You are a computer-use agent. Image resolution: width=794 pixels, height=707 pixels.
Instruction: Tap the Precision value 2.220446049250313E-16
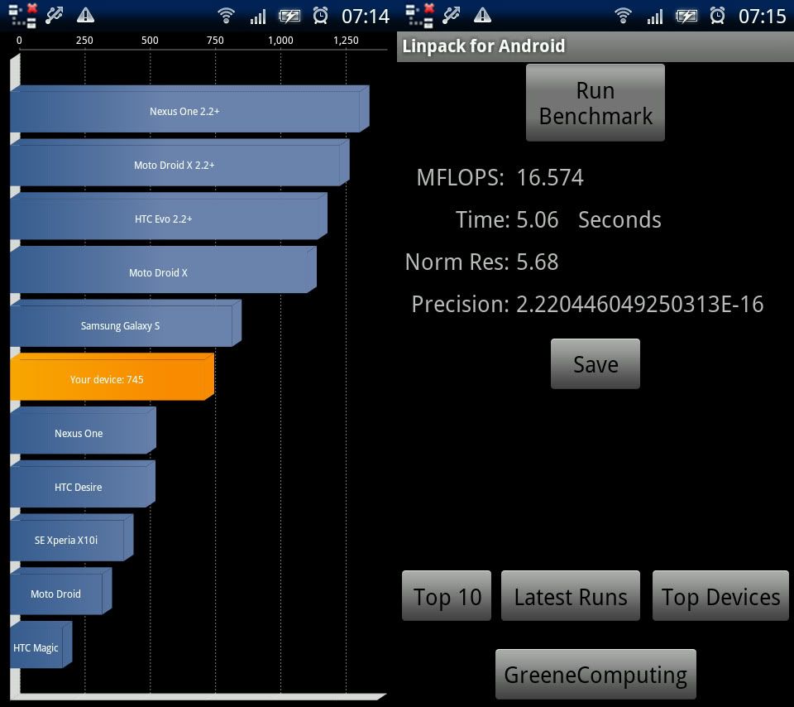click(x=639, y=304)
